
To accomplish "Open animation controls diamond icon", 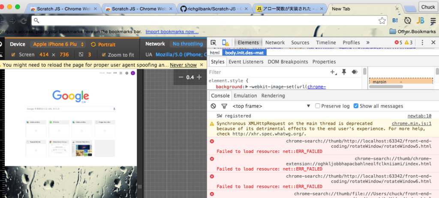I will (x=355, y=72).
